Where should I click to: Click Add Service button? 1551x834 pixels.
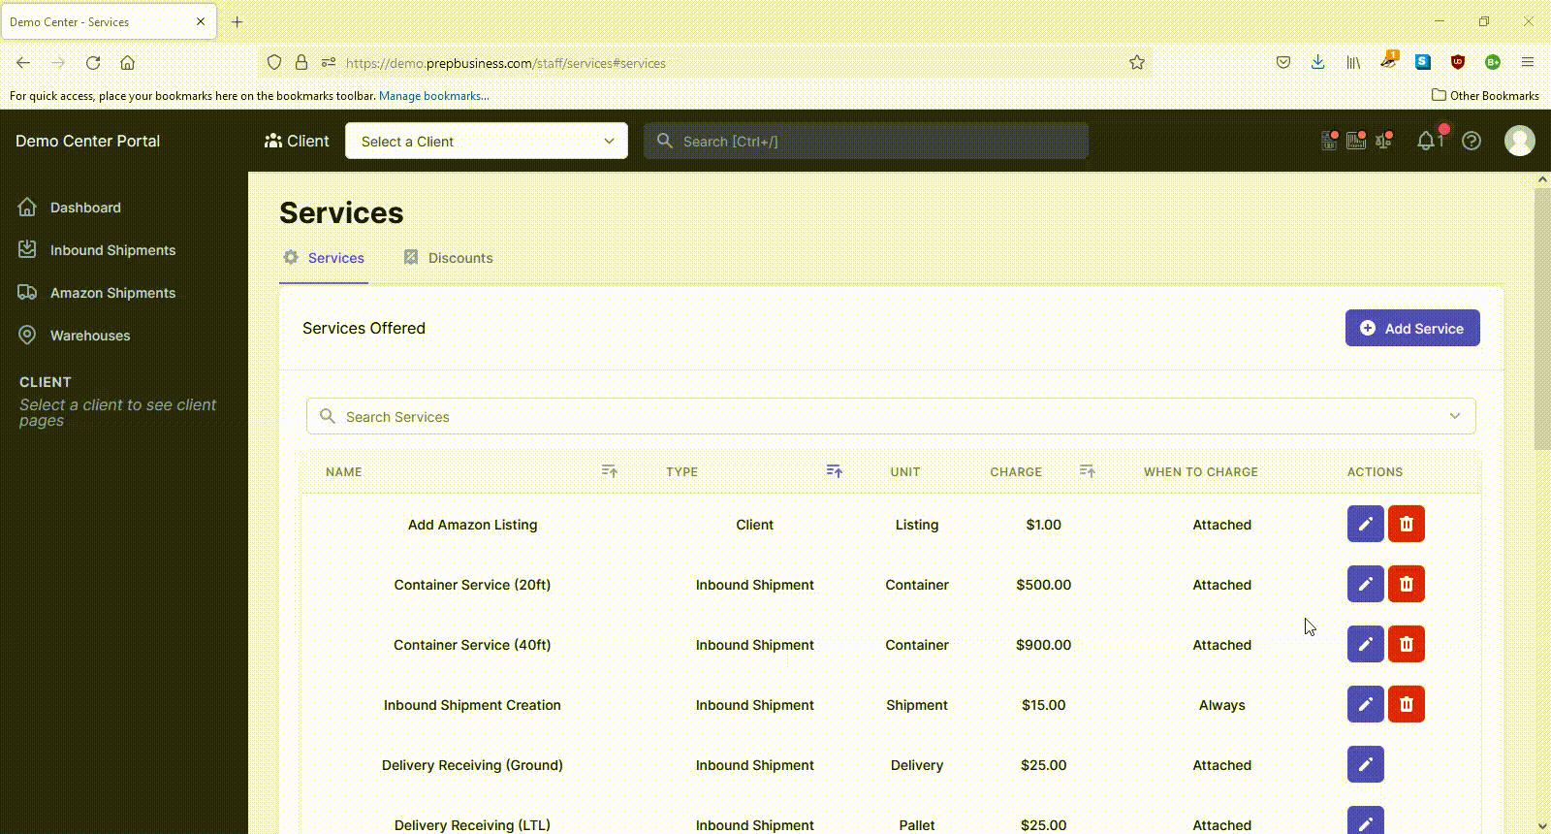point(1412,328)
